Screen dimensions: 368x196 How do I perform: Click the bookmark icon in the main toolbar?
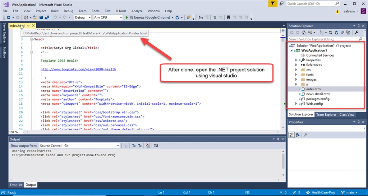pos(228,18)
